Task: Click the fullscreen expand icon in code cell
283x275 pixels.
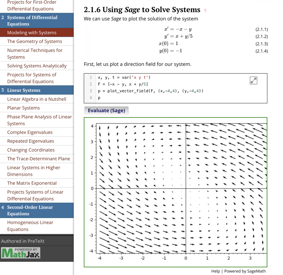Action: [x=253, y=80]
